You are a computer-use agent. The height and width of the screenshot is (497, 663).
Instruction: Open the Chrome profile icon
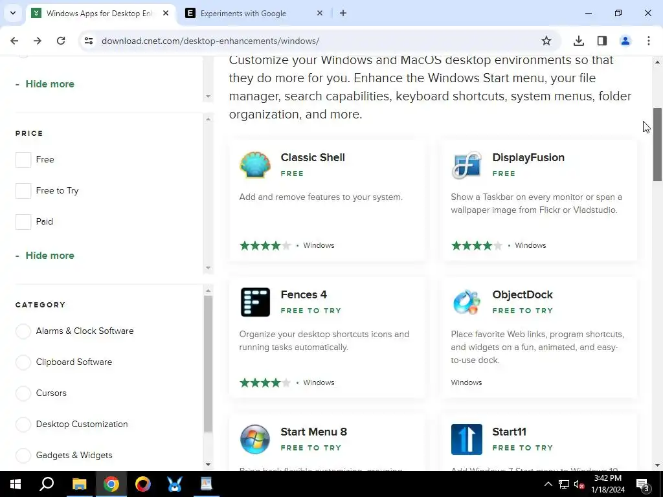pos(625,41)
